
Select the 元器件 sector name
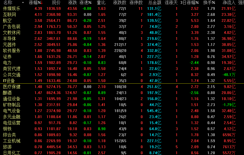coord(10,45)
